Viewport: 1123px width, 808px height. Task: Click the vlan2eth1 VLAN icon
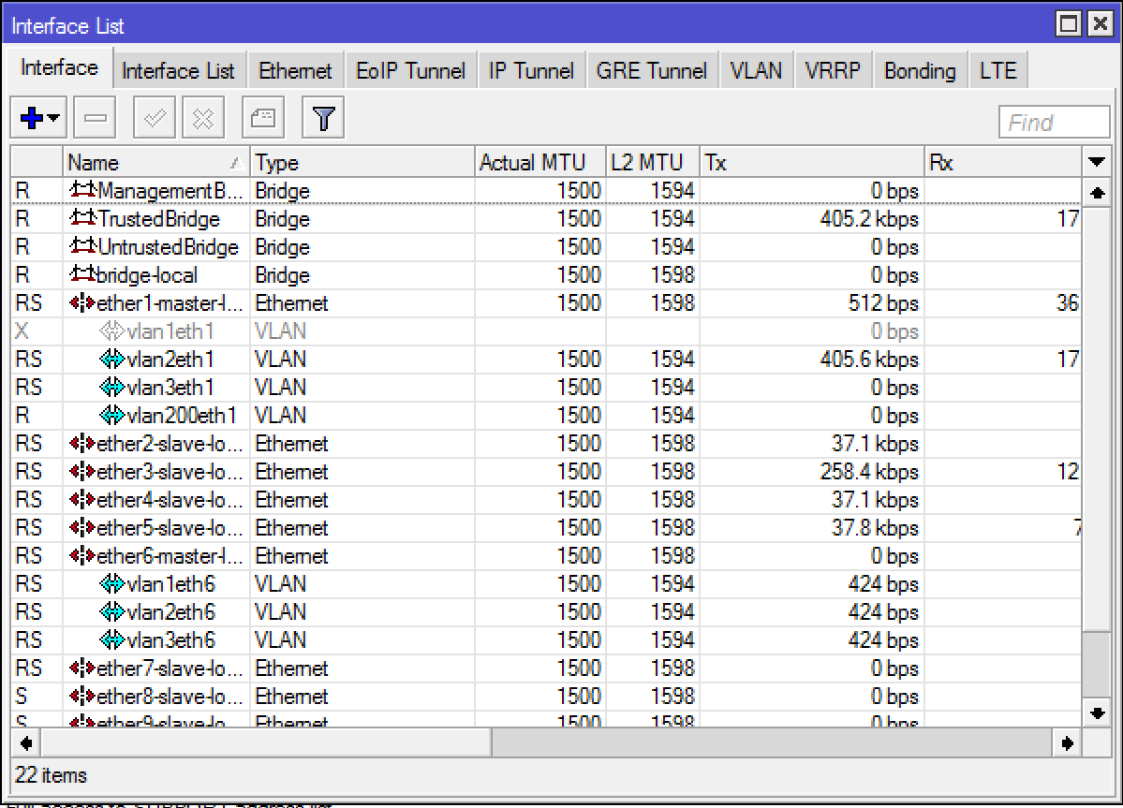[x=111, y=359]
